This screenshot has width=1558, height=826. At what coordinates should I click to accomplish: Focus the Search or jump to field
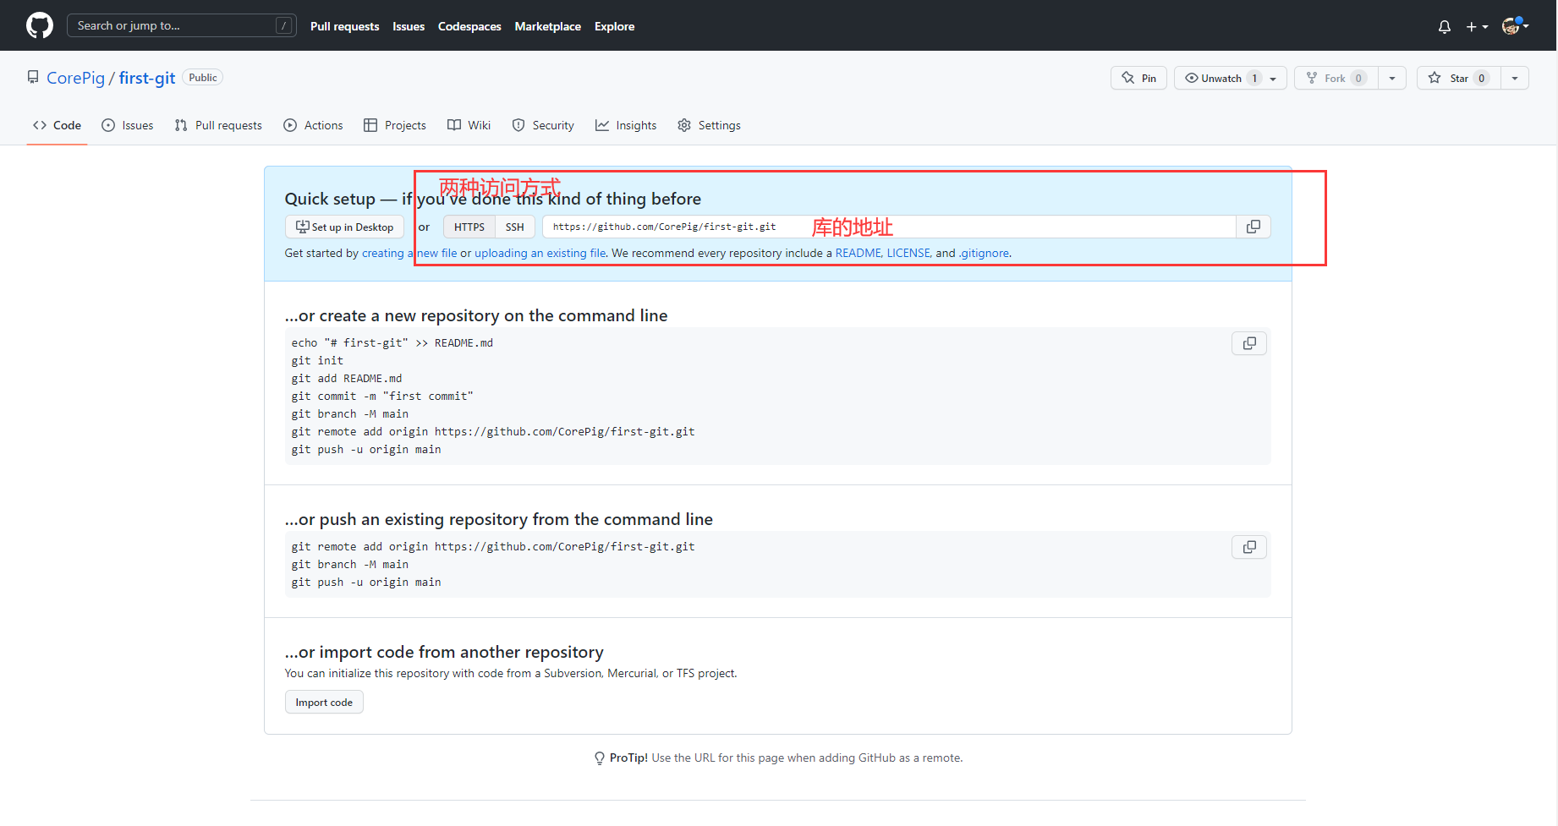[x=181, y=25]
